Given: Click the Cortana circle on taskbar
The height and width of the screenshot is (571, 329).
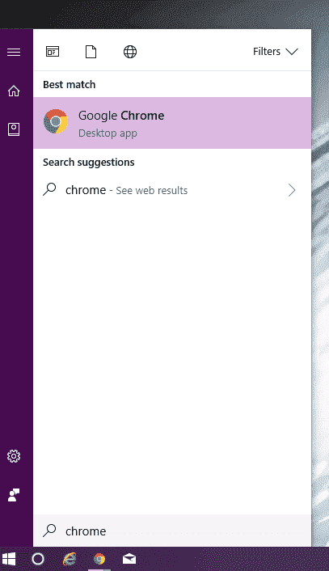Looking at the screenshot, I should (38, 559).
